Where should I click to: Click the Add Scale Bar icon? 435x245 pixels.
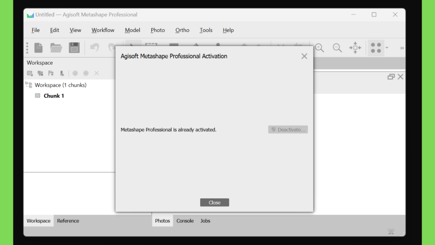tap(62, 73)
